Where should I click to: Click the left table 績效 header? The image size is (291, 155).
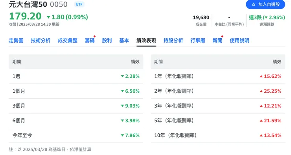(135, 62)
